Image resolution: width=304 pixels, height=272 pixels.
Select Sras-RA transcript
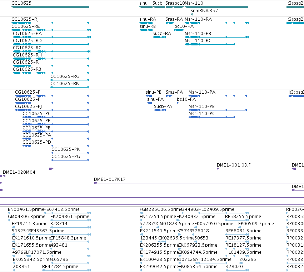tap(170, 23)
